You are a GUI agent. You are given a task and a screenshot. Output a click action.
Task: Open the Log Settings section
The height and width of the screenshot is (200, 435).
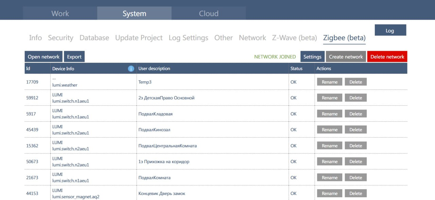click(188, 38)
